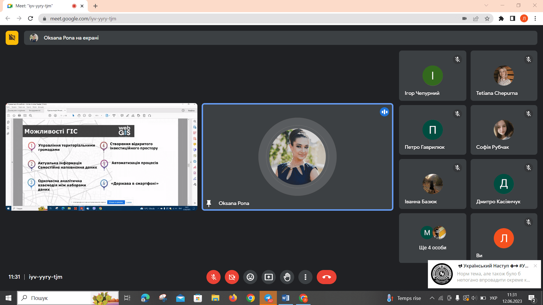Open the more options three-dot menu
543x305 pixels.
(x=305, y=277)
